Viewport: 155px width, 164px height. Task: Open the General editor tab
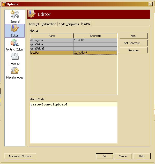coord(34,24)
